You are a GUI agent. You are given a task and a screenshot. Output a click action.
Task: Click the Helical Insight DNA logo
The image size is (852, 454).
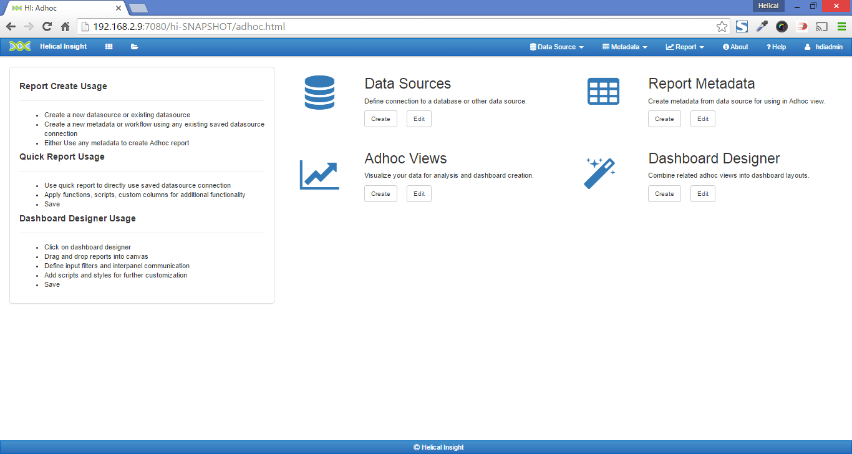click(x=20, y=46)
